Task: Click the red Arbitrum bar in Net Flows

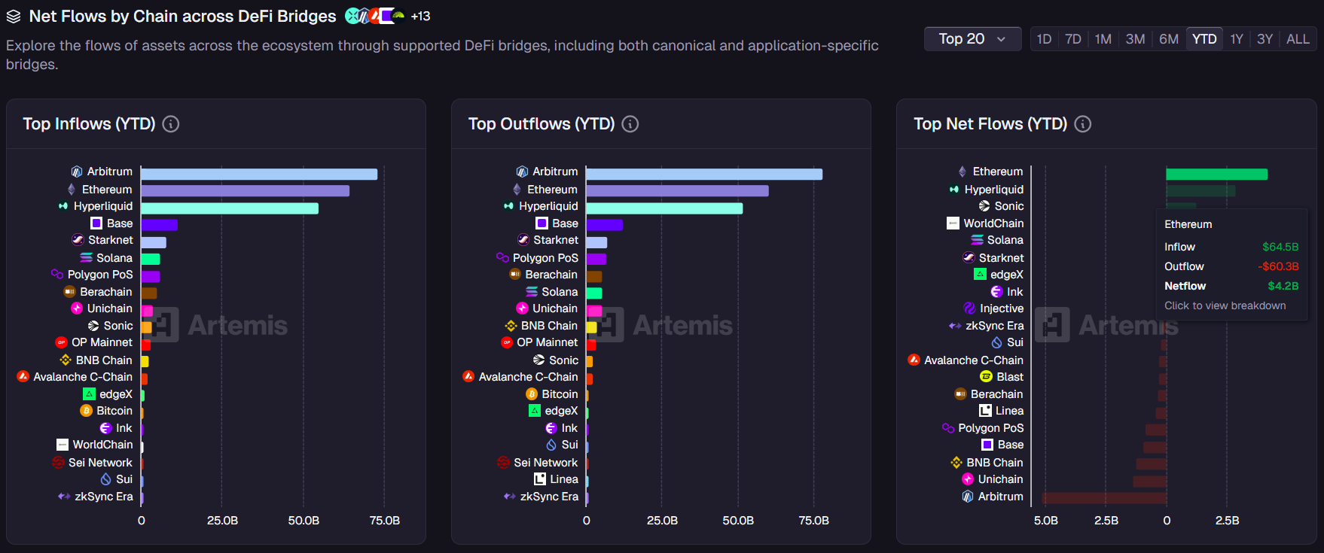Action: 1103,498
